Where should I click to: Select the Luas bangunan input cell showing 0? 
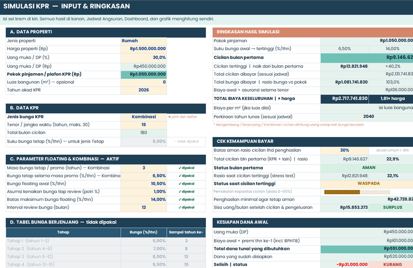click(x=144, y=82)
